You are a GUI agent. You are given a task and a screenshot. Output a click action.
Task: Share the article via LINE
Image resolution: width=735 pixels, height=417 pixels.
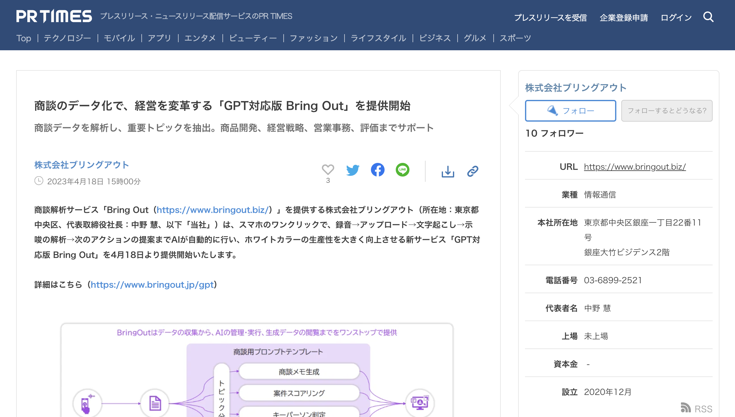tap(402, 170)
